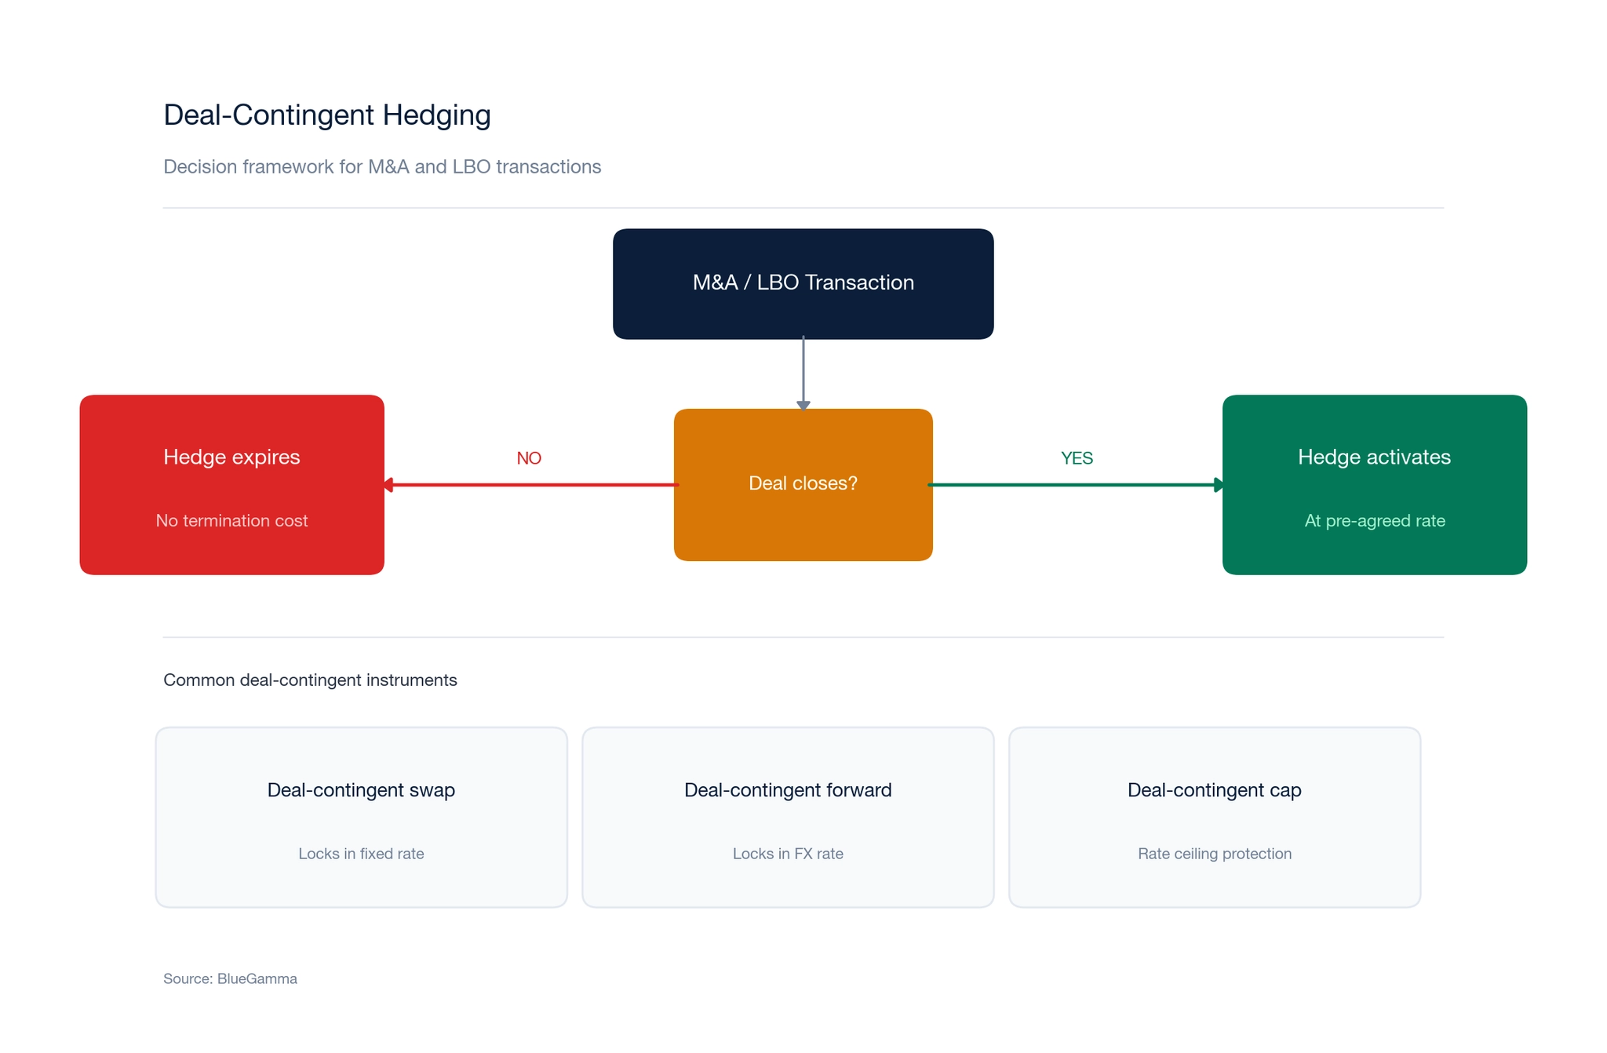
Task: Select the Deal-Contingent Hedging title
Action: point(326,115)
